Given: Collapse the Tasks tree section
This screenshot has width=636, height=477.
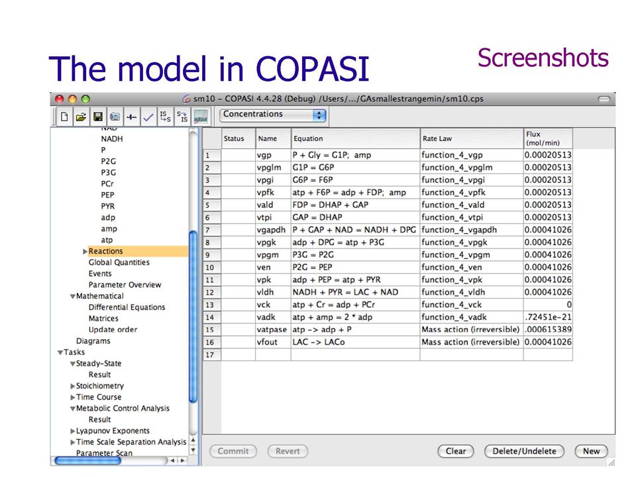Looking at the screenshot, I should pos(60,352).
